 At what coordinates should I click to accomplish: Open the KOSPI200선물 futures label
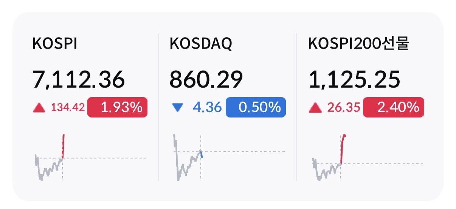click(359, 44)
